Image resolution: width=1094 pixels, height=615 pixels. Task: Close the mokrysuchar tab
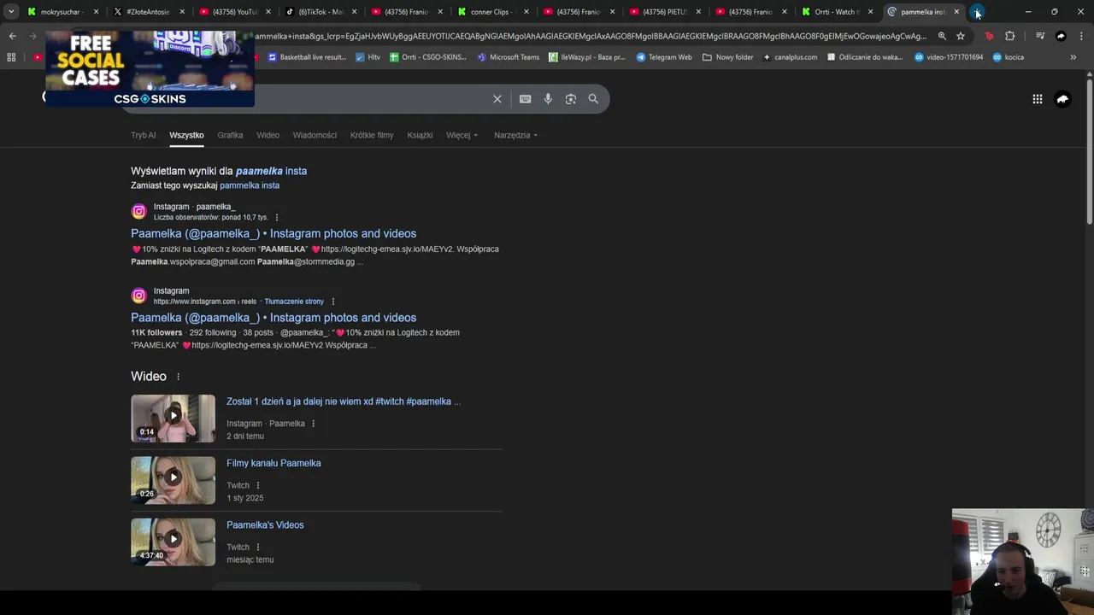click(x=96, y=12)
